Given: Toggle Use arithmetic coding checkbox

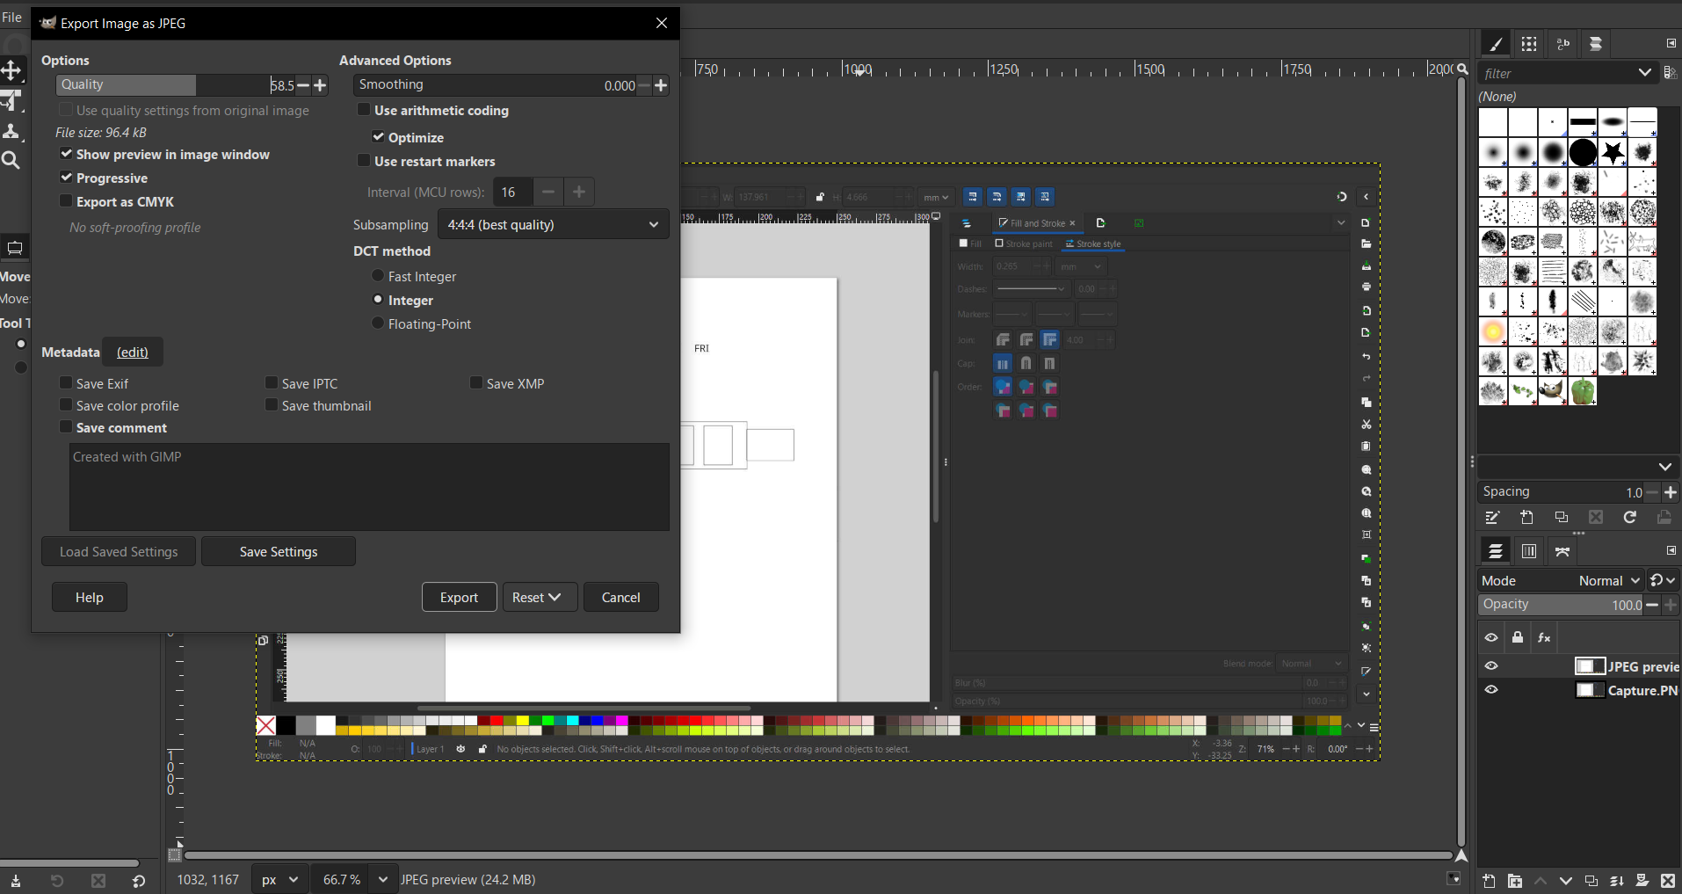Looking at the screenshot, I should [x=363, y=110].
